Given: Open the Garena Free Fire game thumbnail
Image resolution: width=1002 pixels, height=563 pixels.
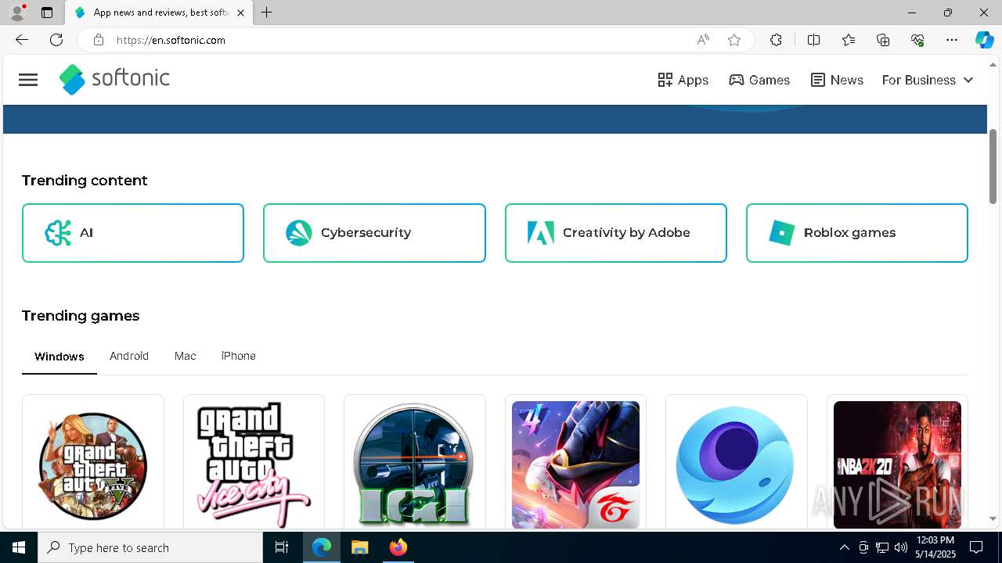Looking at the screenshot, I should [575, 465].
